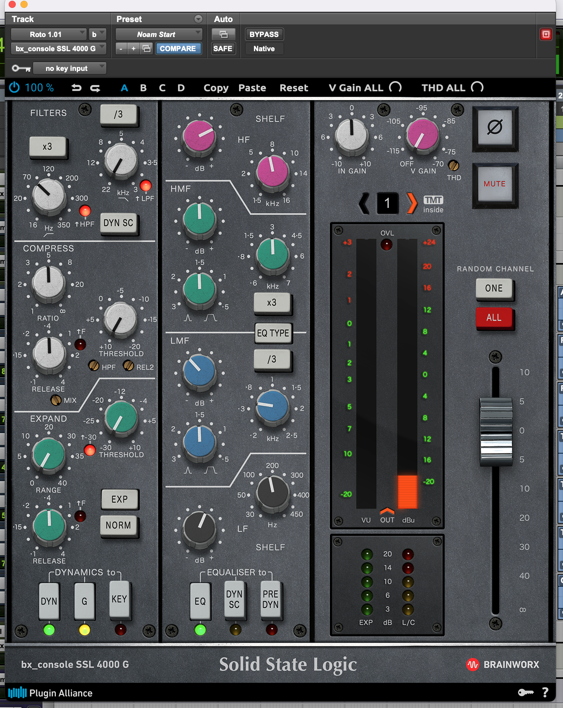Screen dimensions: 563x708
Task: Click the compressor MIX screw
Action: [x=56, y=400]
